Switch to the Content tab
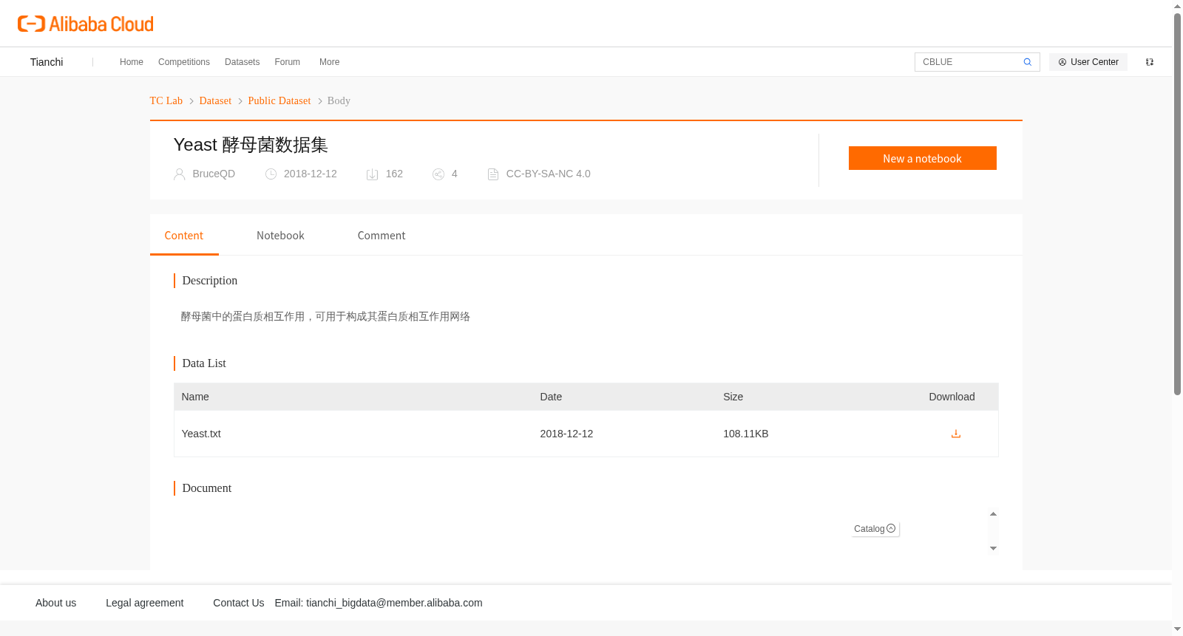1183x636 pixels. coord(184,236)
